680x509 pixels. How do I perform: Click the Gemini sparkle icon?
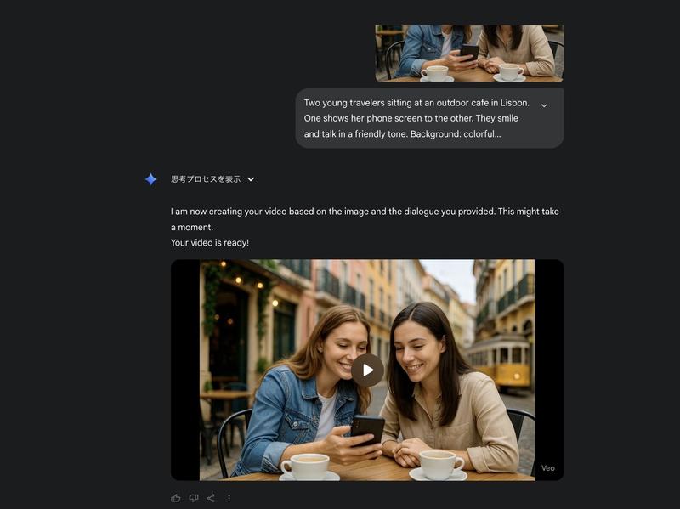click(x=150, y=179)
